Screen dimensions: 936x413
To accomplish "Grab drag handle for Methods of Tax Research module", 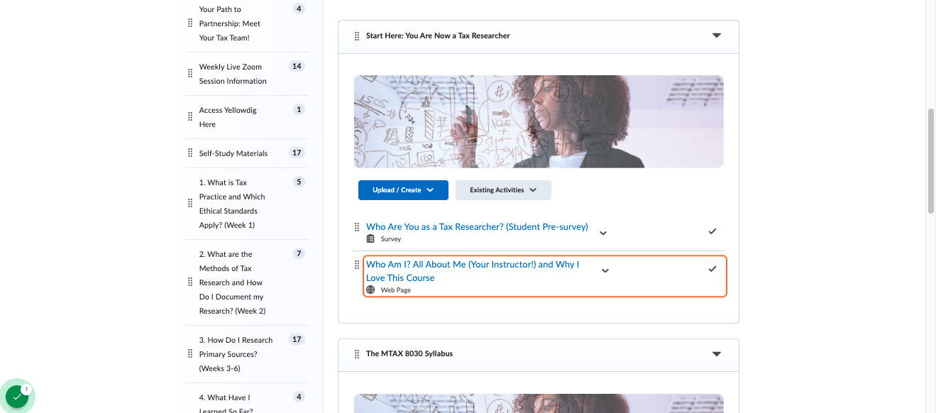I will (190, 282).
